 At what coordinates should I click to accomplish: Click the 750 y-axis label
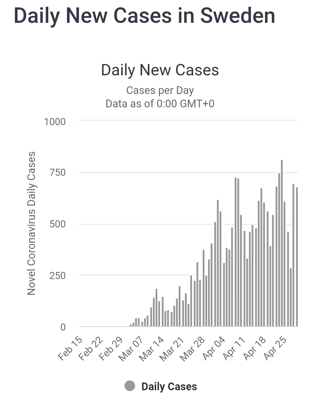58,173
